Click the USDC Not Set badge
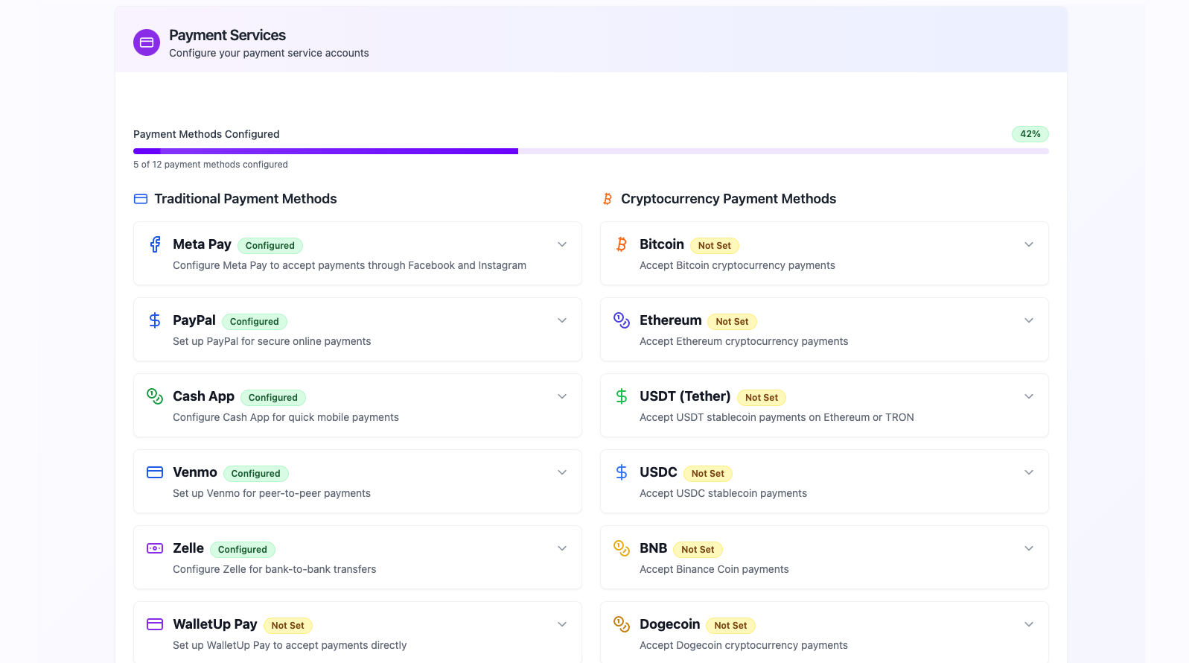Viewport: 1189px width, 663px height. click(x=708, y=474)
